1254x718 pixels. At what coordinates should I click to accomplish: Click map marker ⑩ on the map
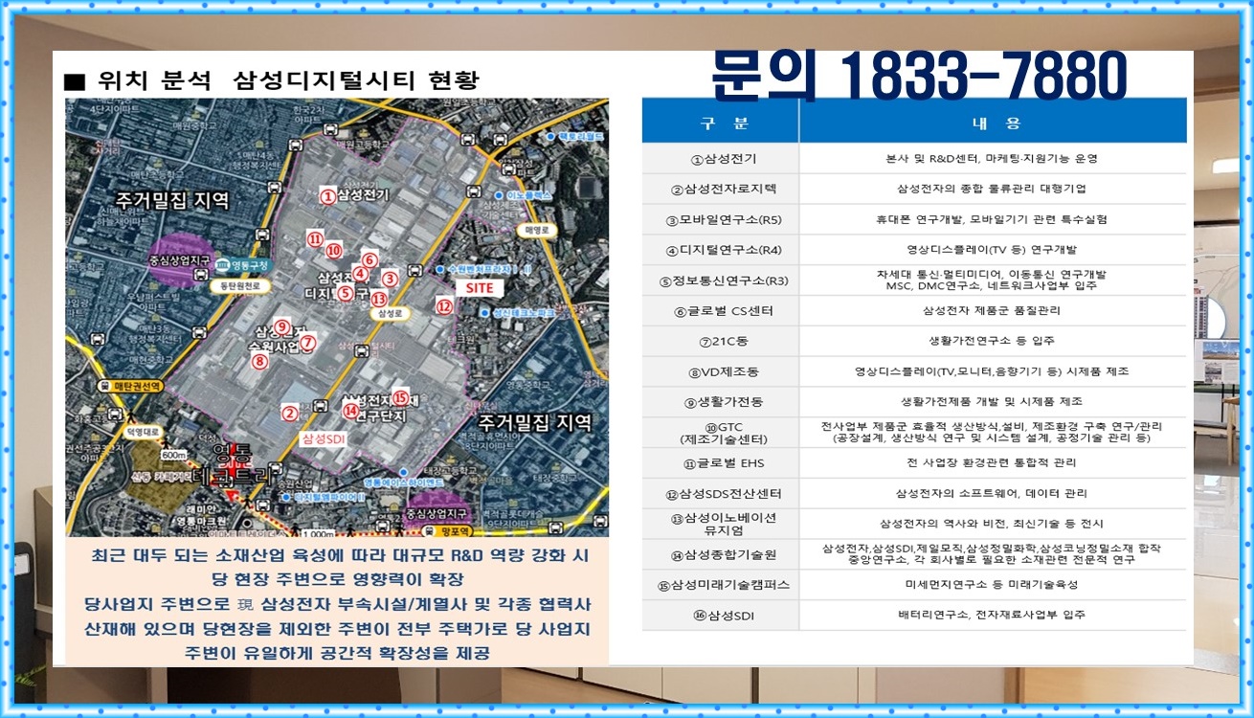pos(333,251)
